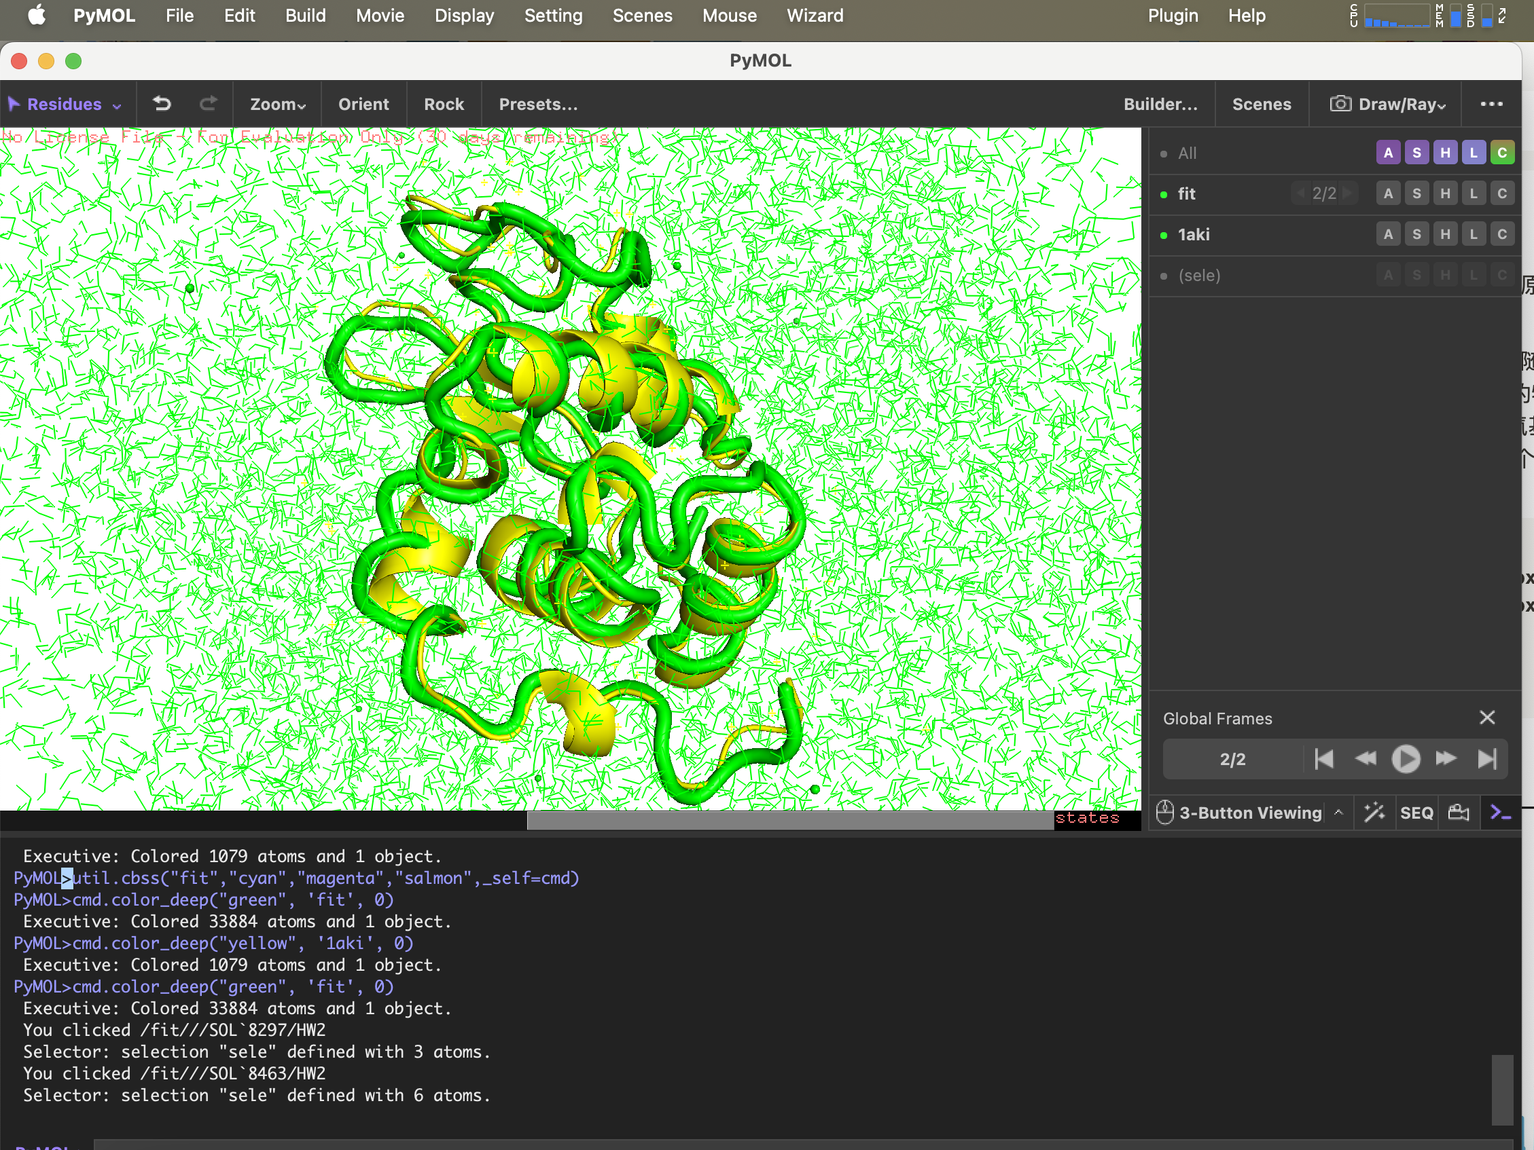Expand the Zoom dropdown
The width and height of the screenshot is (1534, 1150).
tap(277, 104)
